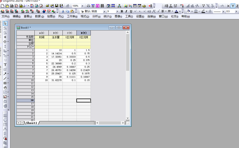
Task: Select the Text tool
Action: (5, 64)
